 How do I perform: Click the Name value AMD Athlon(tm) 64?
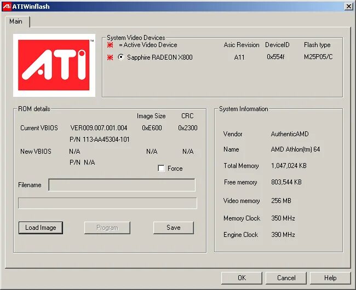pyautogui.click(x=295, y=149)
